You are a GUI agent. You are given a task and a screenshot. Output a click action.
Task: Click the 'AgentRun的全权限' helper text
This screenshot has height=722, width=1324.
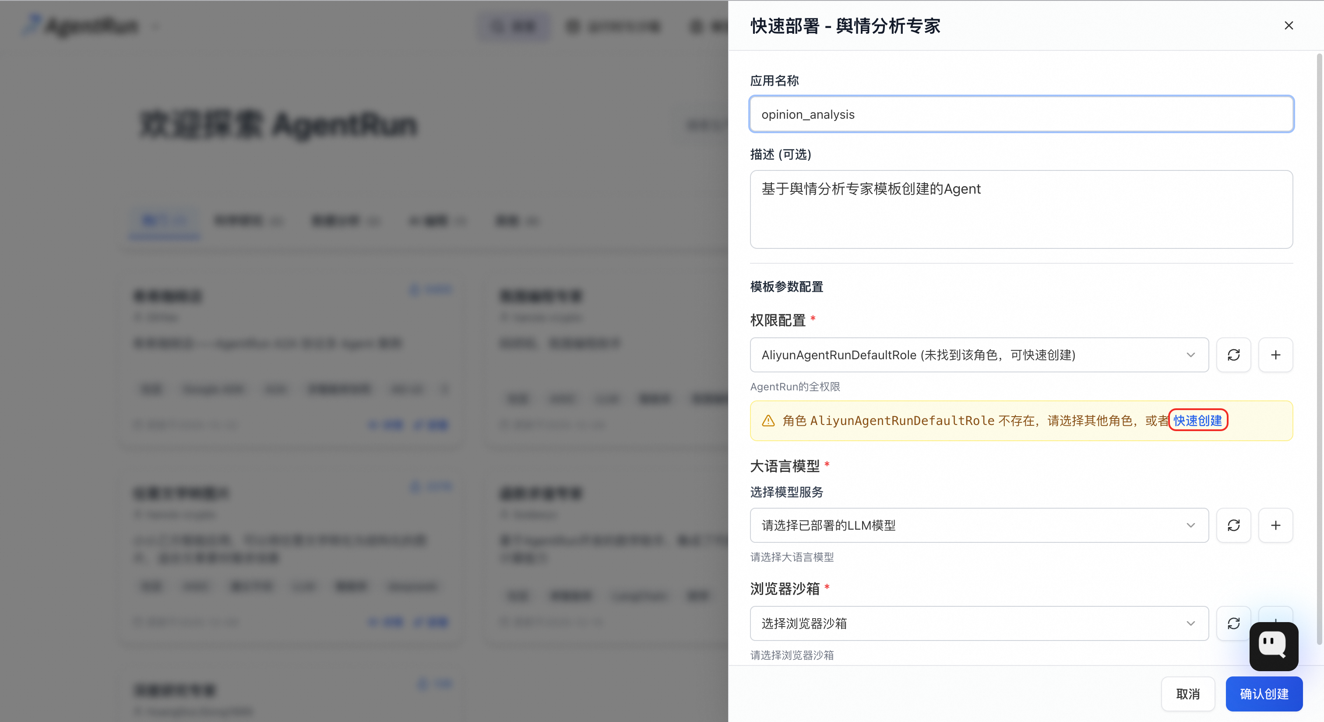[x=795, y=387]
